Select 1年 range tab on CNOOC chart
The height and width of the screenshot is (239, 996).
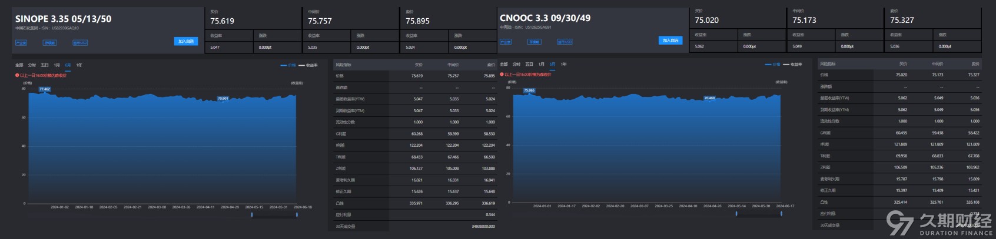564,64
